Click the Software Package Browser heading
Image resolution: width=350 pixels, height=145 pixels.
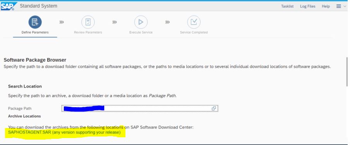[35, 60]
